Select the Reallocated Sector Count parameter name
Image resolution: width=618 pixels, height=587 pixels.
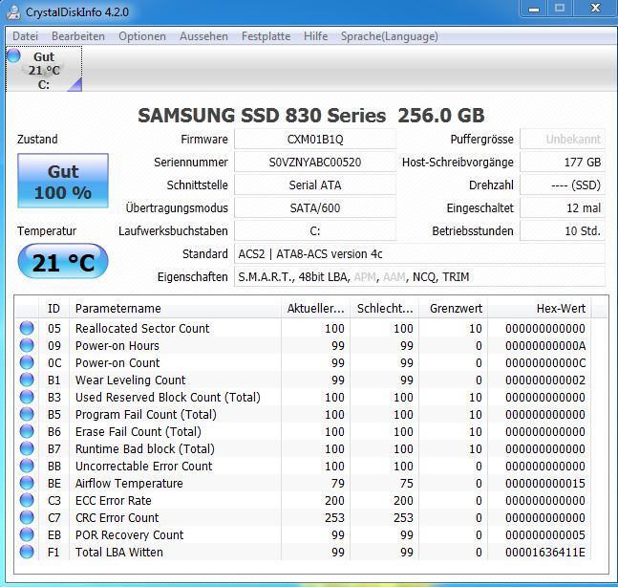[142, 328]
